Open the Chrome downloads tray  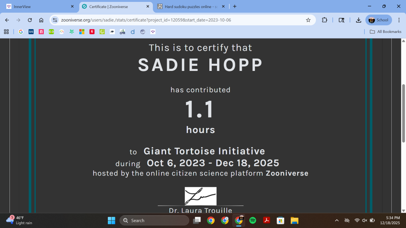358,20
